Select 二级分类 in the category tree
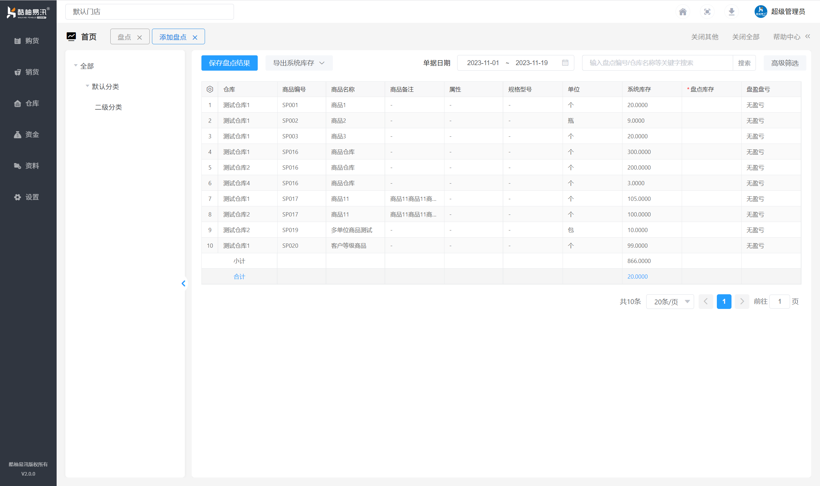Image resolution: width=820 pixels, height=486 pixels. coord(108,107)
